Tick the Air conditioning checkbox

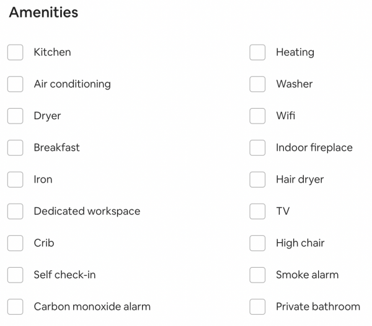[15, 84]
